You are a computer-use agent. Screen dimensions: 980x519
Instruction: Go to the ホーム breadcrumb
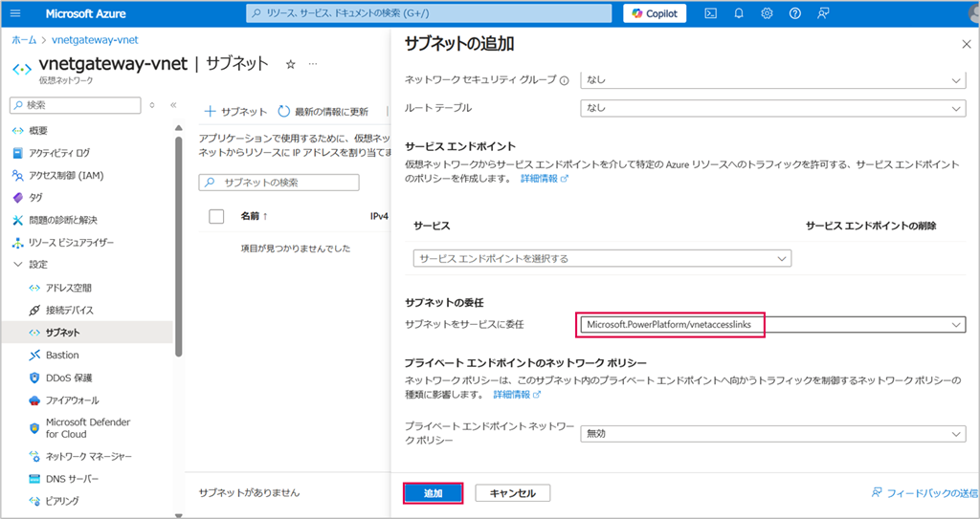(x=24, y=40)
